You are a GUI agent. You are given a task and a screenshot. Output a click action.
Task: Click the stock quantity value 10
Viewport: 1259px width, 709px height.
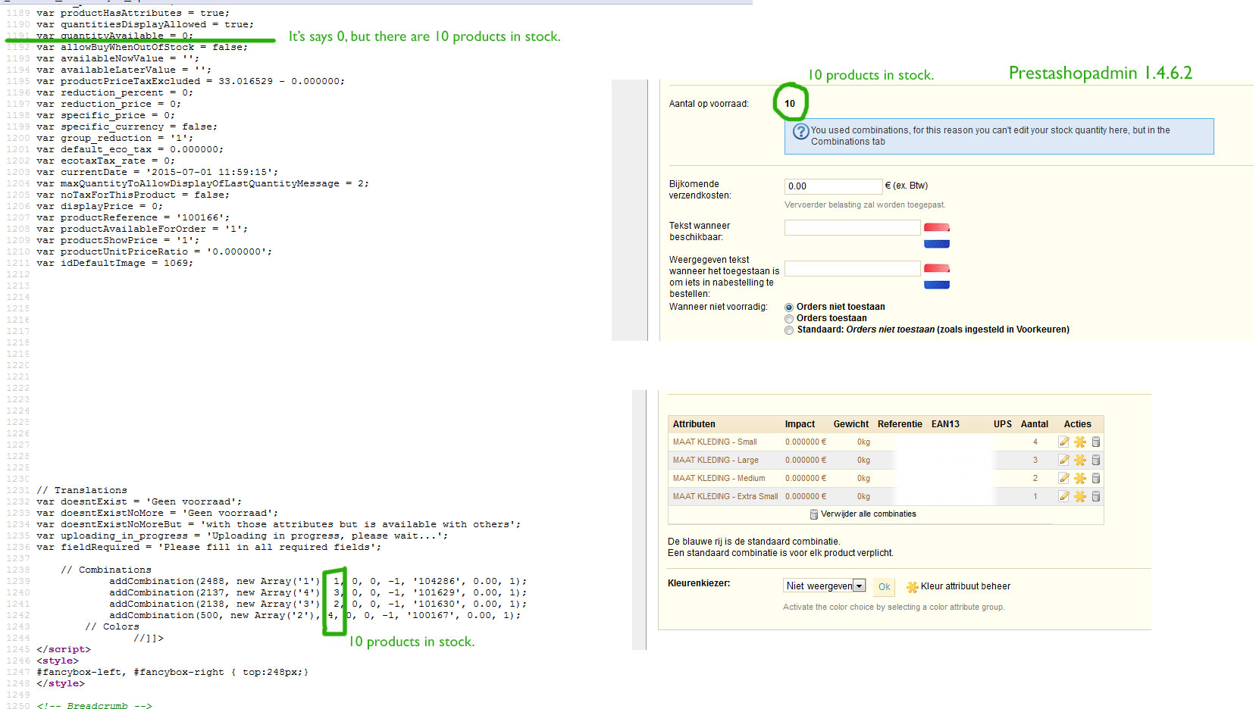(790, 104)
